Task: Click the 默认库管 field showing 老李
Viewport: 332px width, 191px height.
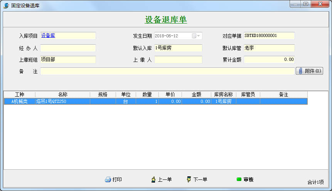Action: tap(269, 48)
